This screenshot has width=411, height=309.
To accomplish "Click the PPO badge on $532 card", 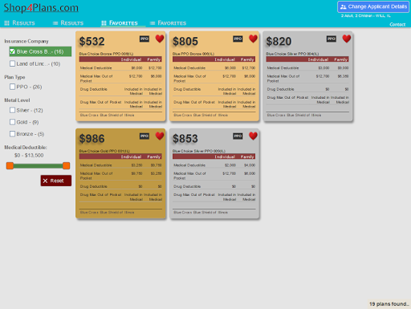I will coord(144,39).
